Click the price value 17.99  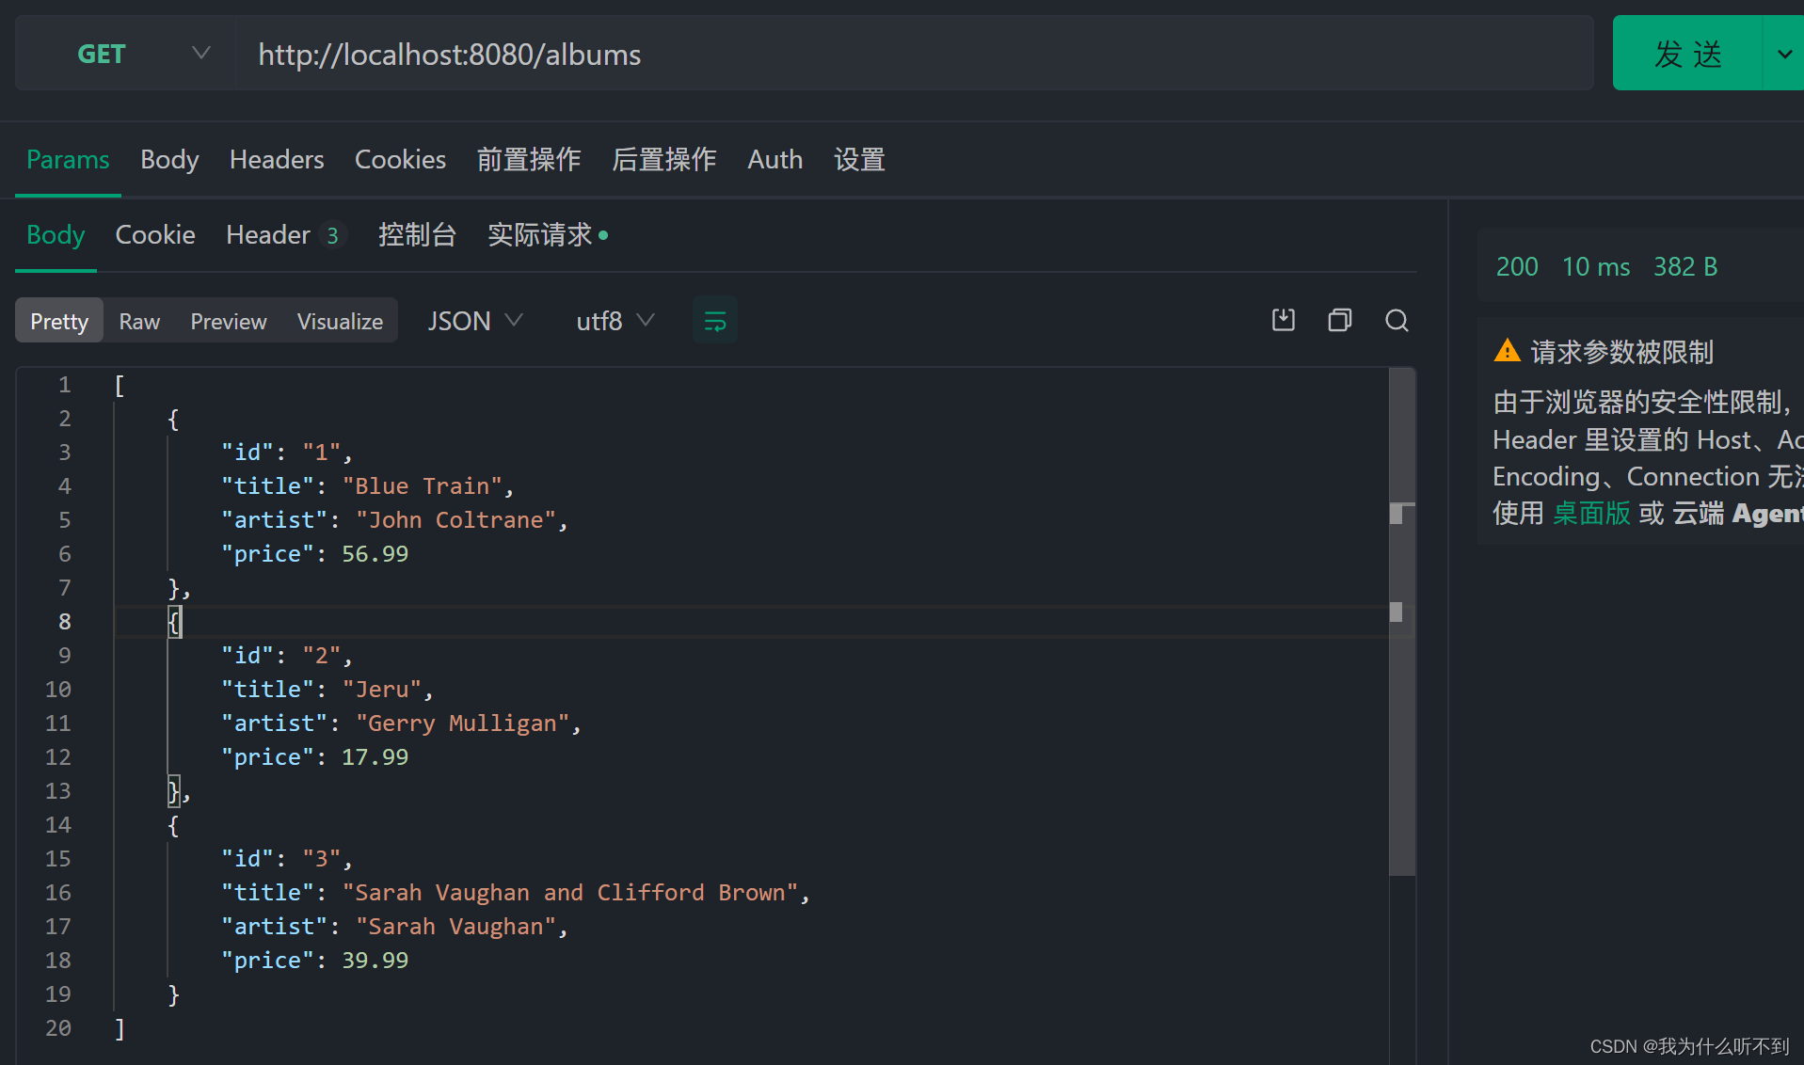tap(375, 757)
